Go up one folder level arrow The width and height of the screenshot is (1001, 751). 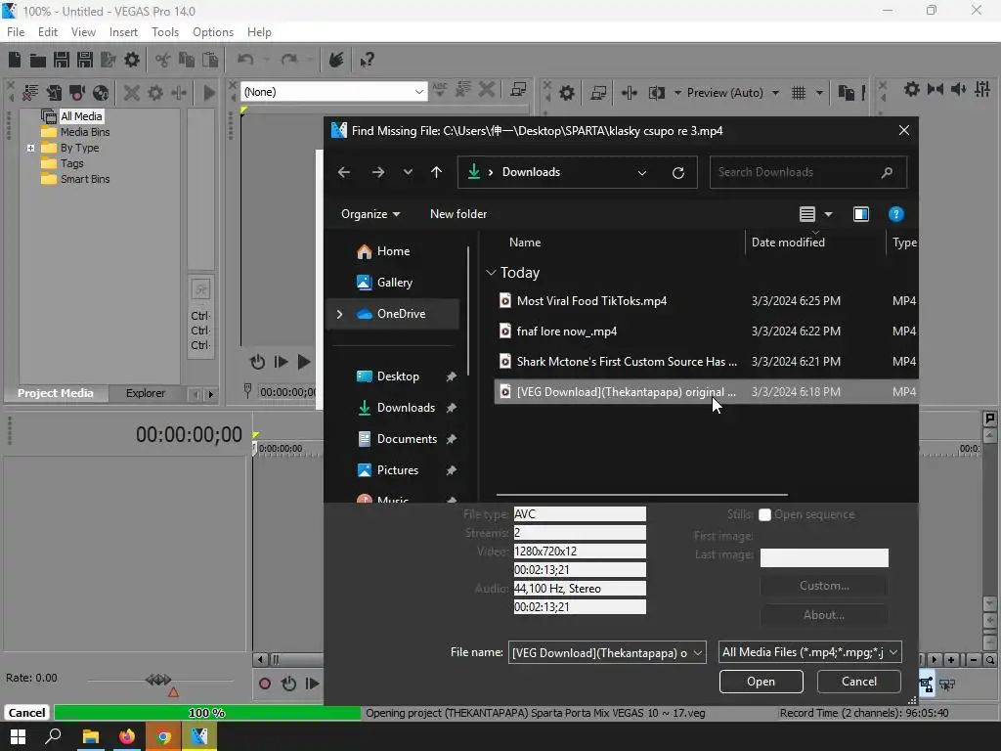click(x=436, y=172)
